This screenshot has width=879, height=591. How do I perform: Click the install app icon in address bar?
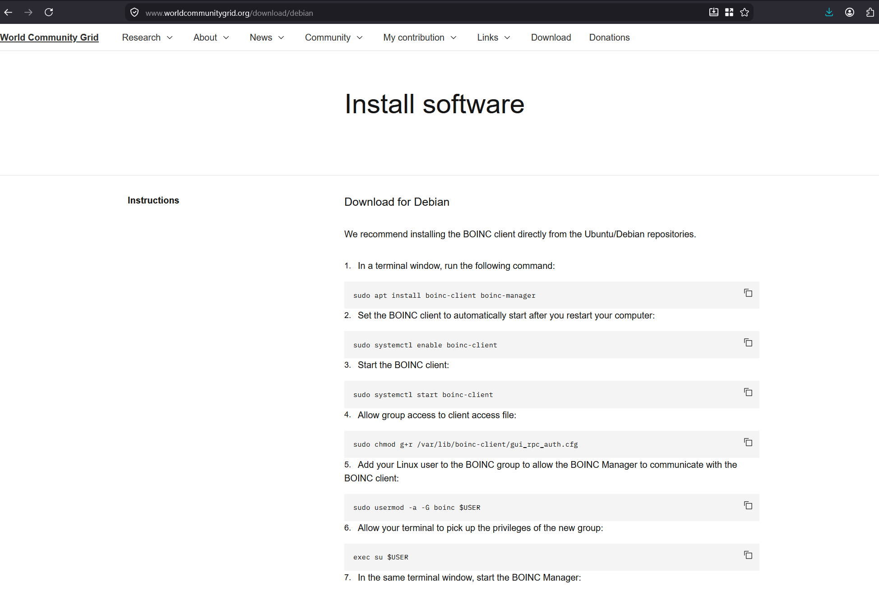pyautogui.click(x=713, y=12)
